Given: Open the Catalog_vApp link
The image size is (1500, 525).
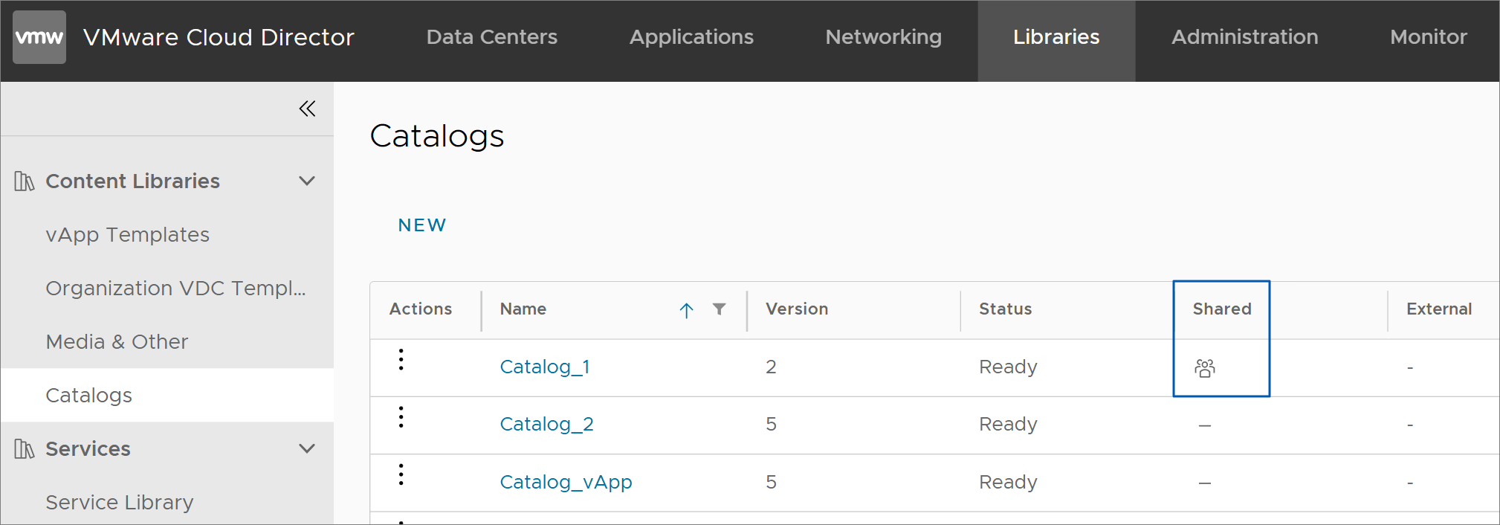Looking at the screenshot, I should (x=566, y=482).
